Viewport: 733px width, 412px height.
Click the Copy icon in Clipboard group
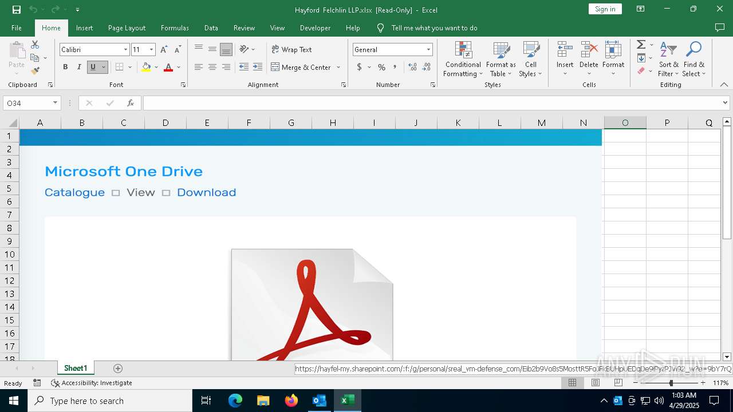35,58
